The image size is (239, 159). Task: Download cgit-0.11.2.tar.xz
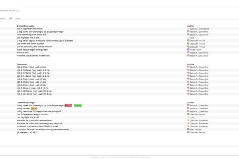pos(25,91)
